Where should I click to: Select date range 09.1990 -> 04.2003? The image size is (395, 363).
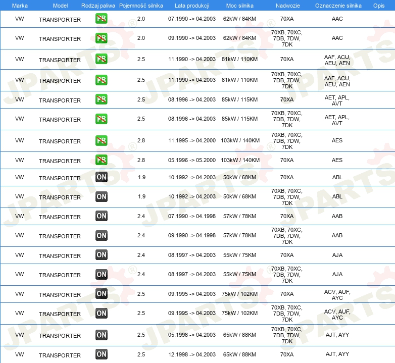coord(192,38)
